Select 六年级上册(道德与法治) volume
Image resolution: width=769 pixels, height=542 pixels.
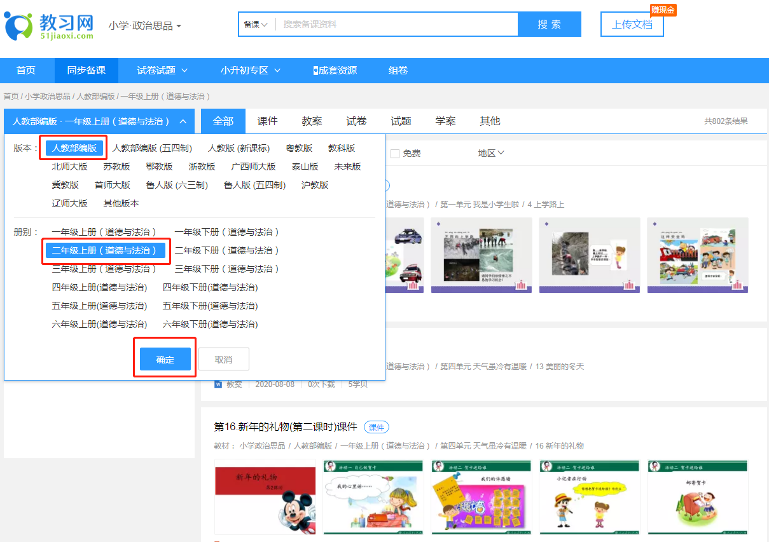pyautogui.click(x=99, y=324)
